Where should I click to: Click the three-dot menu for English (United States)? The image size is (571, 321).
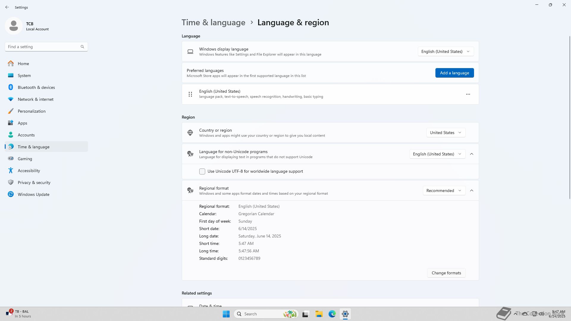click(x=468, y=94)
